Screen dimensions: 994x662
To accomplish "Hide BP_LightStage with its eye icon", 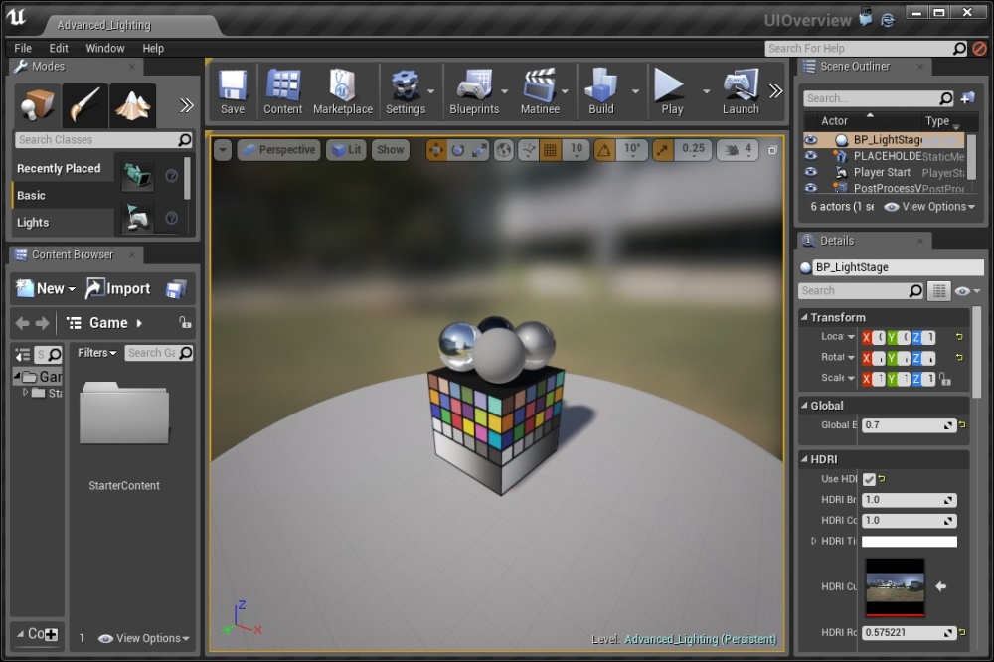I will click(811, 140).
